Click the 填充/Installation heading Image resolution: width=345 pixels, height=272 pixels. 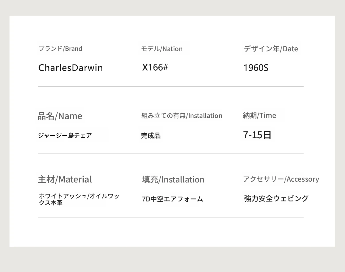pyautogui.click(x=173, y=179)
